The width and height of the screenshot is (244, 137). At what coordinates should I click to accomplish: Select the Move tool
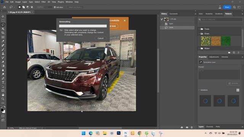click(x=3, y=16)
